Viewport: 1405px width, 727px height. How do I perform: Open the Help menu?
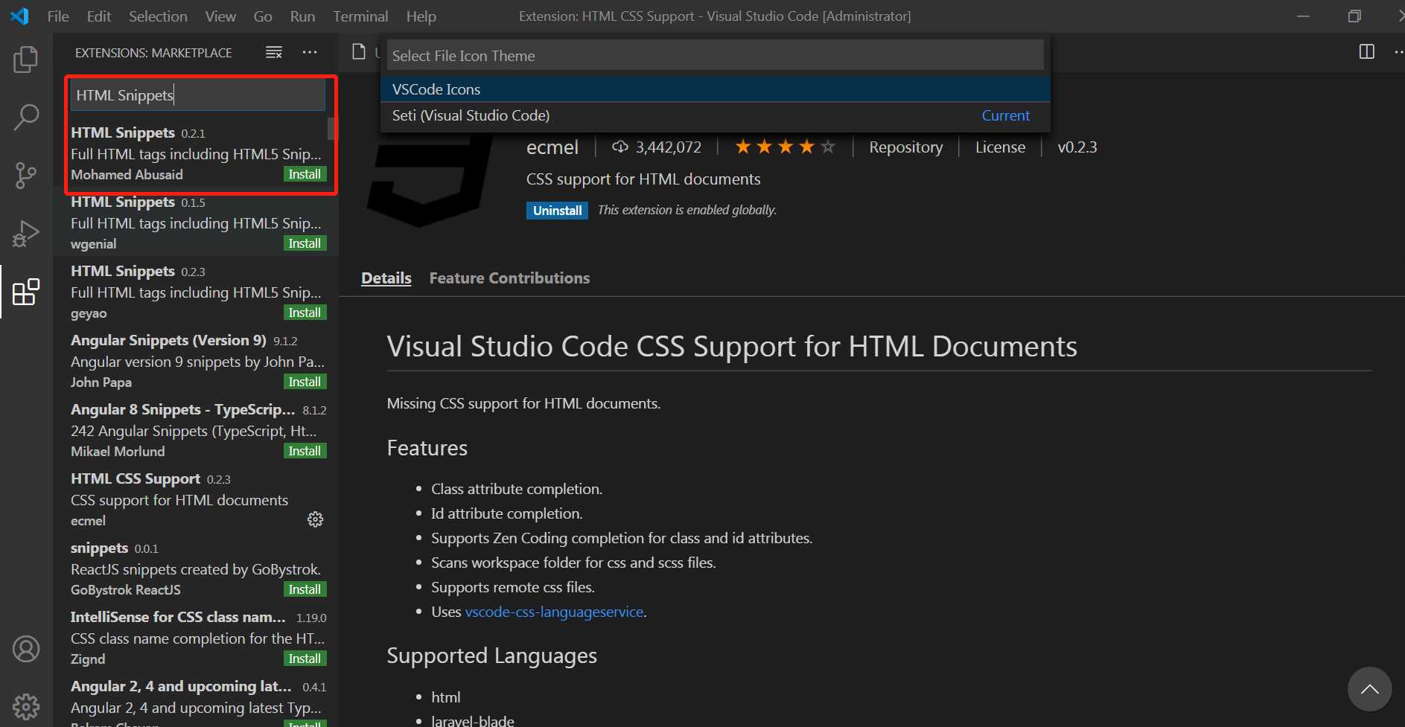pyautogui.click(x=421, y=16)
